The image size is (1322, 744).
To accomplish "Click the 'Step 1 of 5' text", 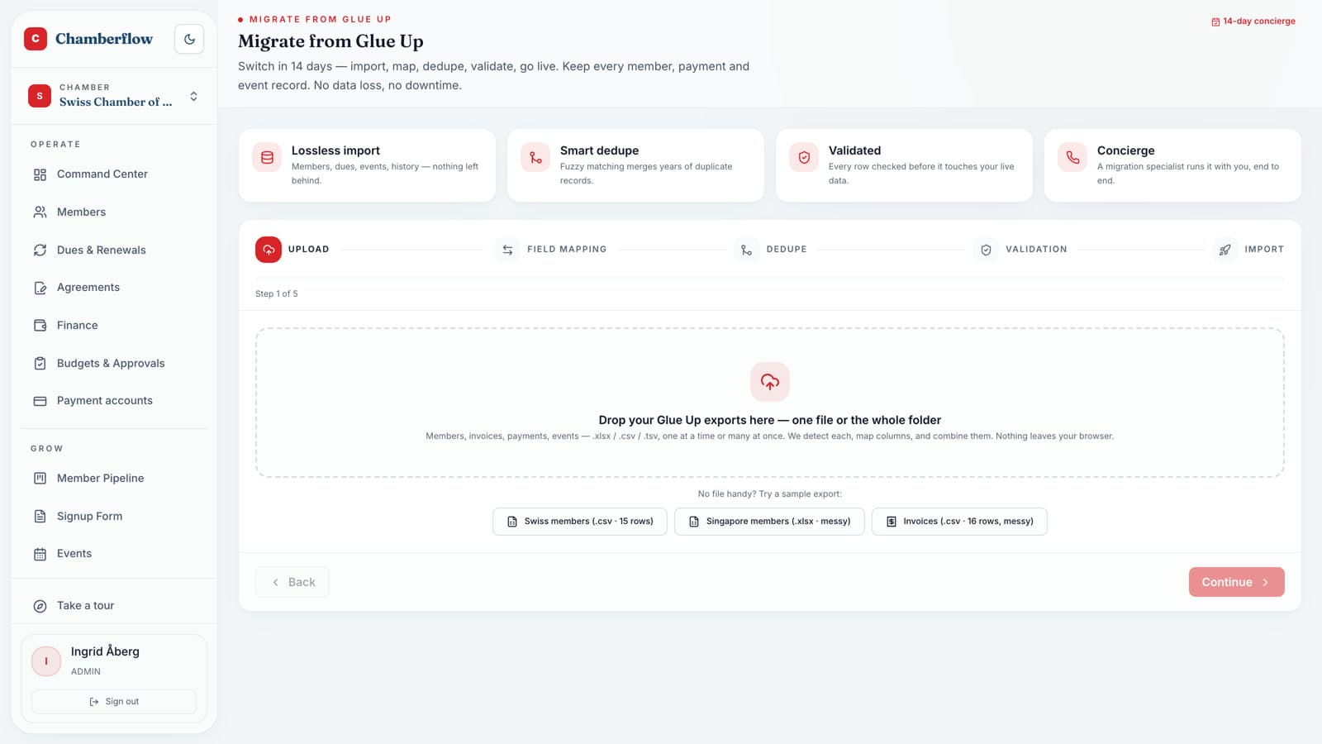I will click(277, 293).
